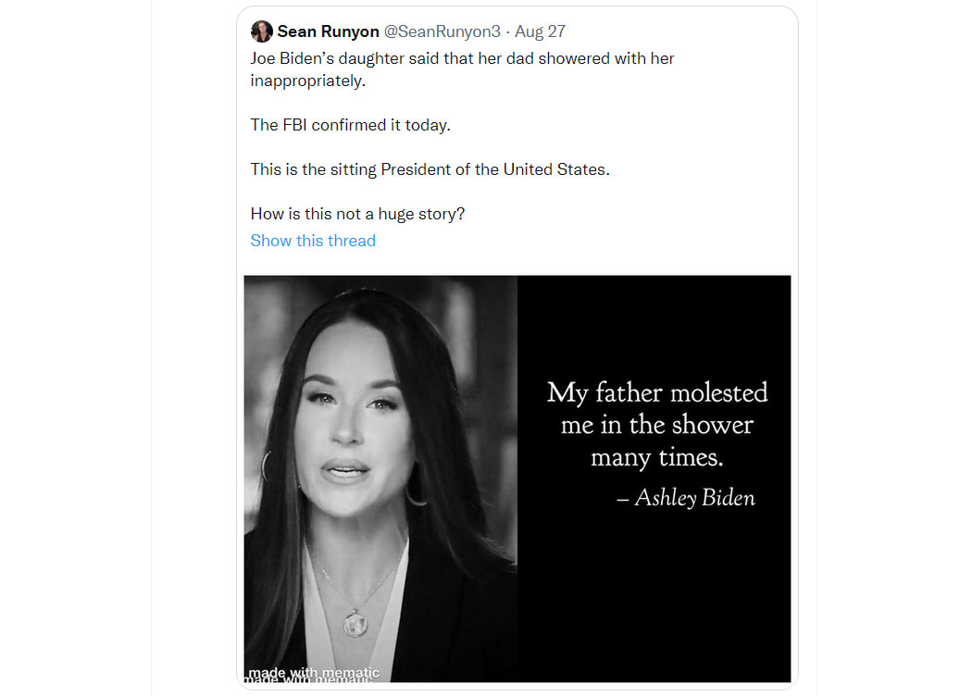
Task: Open the attached black-and-white meme image
Action: pyautogui.click(x=517, y=479)
